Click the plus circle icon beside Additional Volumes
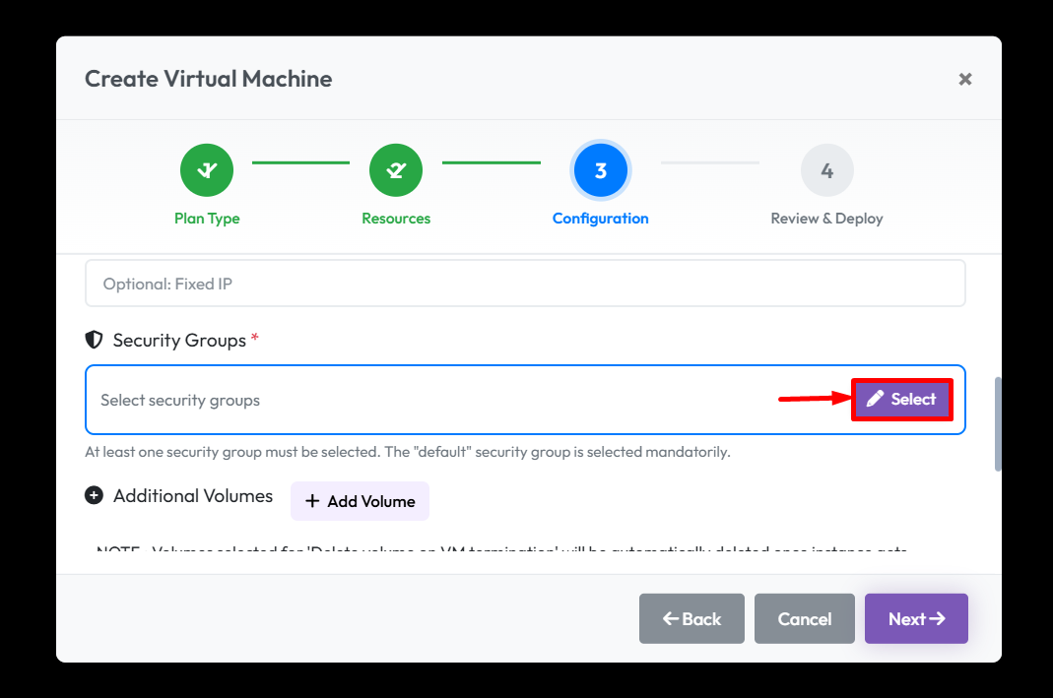 click(95, 495)
